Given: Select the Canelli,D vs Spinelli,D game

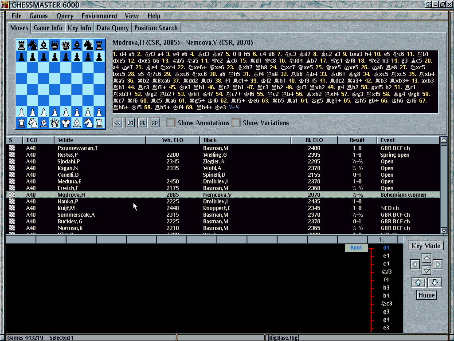Looking at the screenshot, I should pos(223,175).
